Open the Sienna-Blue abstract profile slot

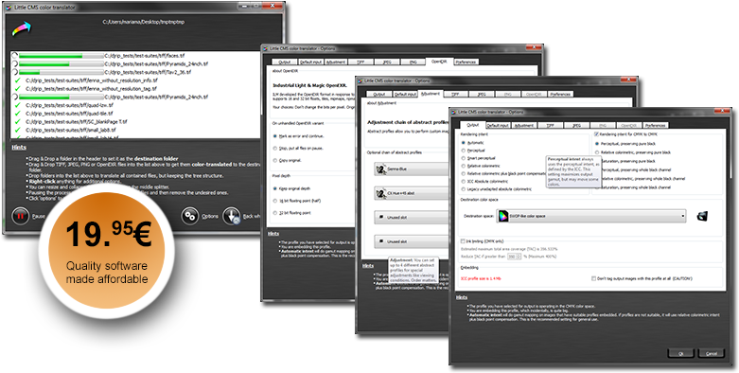pyautogui.click(x=412, y=169)
